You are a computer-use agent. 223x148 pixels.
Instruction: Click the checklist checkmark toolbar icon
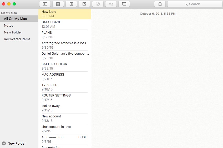(x=98, y=4)
